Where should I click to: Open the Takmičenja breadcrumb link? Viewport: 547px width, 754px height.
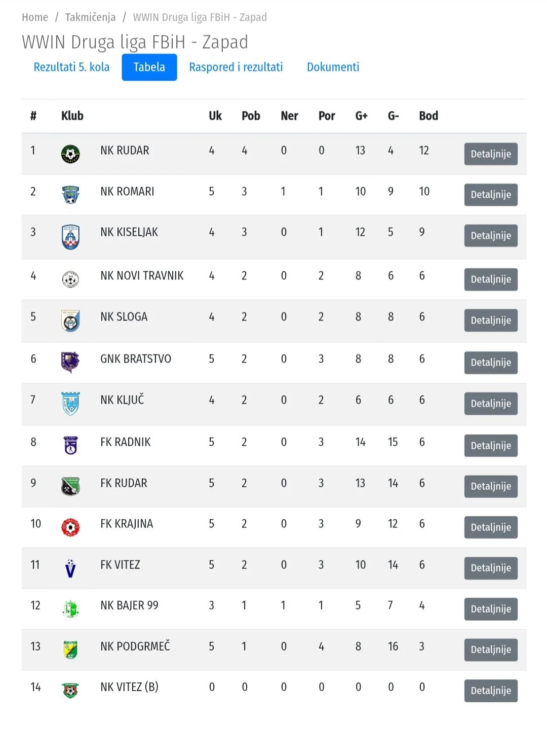(90, 17)
